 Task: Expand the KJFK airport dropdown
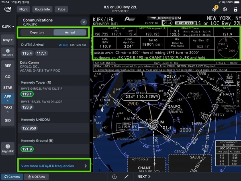[x=8, y=27]
